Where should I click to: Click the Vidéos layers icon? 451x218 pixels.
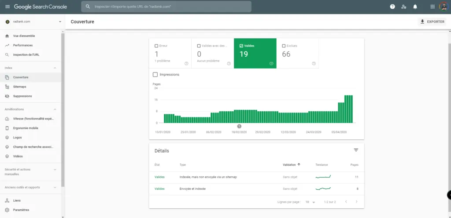7,156
